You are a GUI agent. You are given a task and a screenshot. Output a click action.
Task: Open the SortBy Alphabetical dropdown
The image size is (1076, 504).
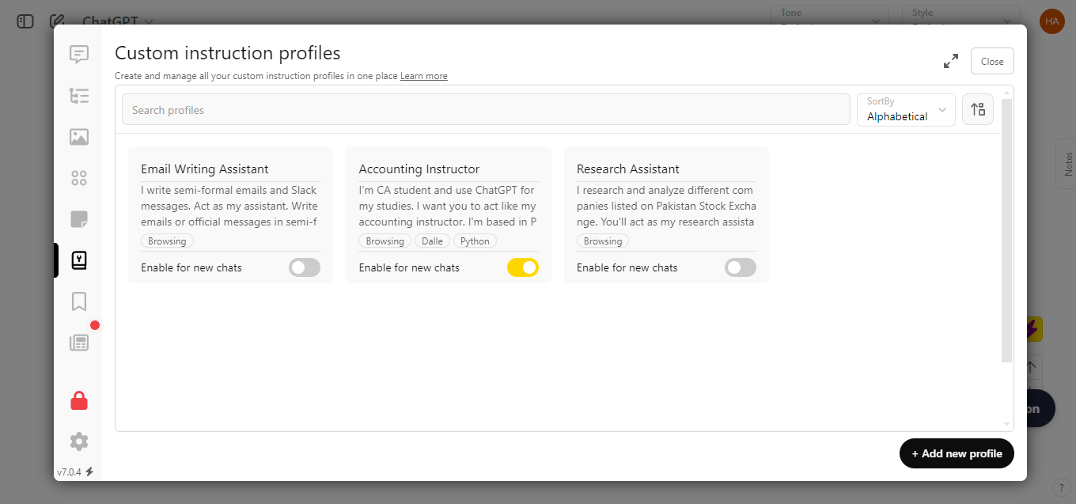(906, 110)
